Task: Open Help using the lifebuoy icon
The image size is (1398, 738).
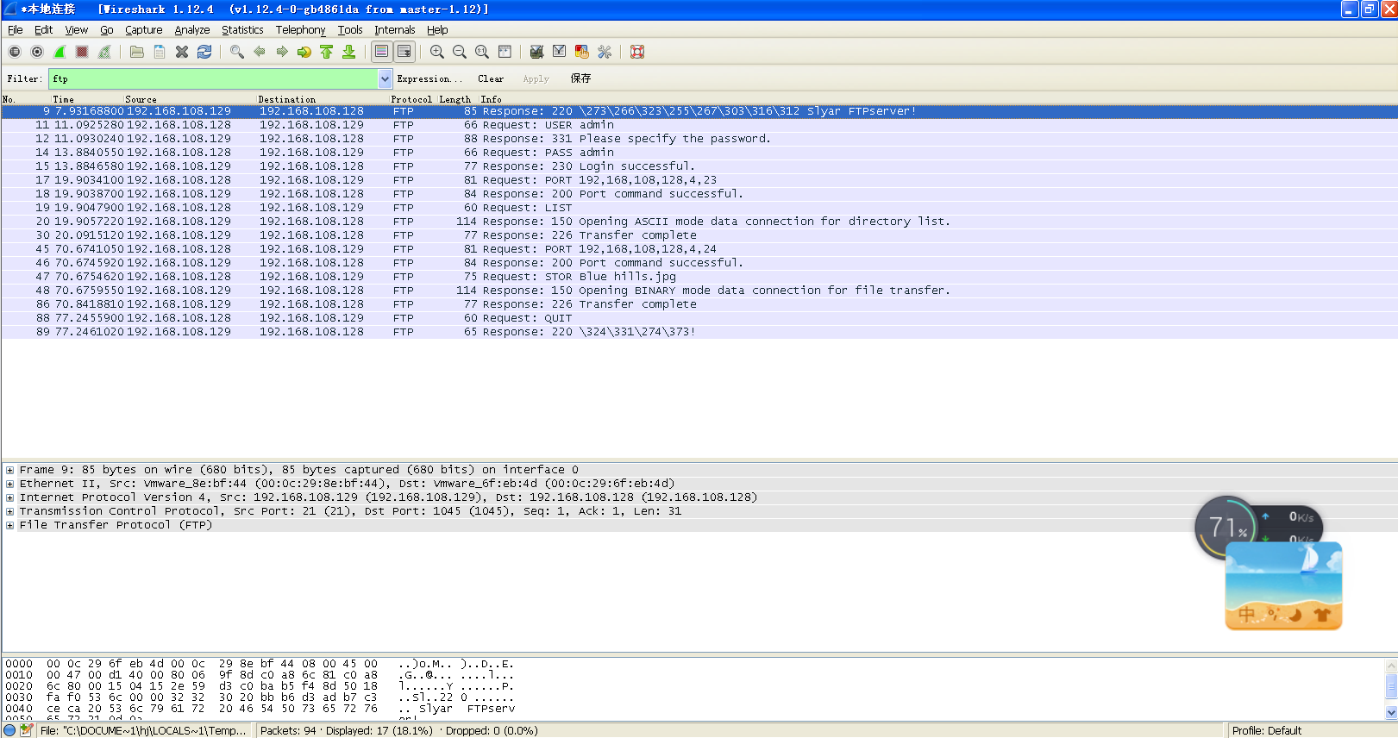Action: coord(637,52)
